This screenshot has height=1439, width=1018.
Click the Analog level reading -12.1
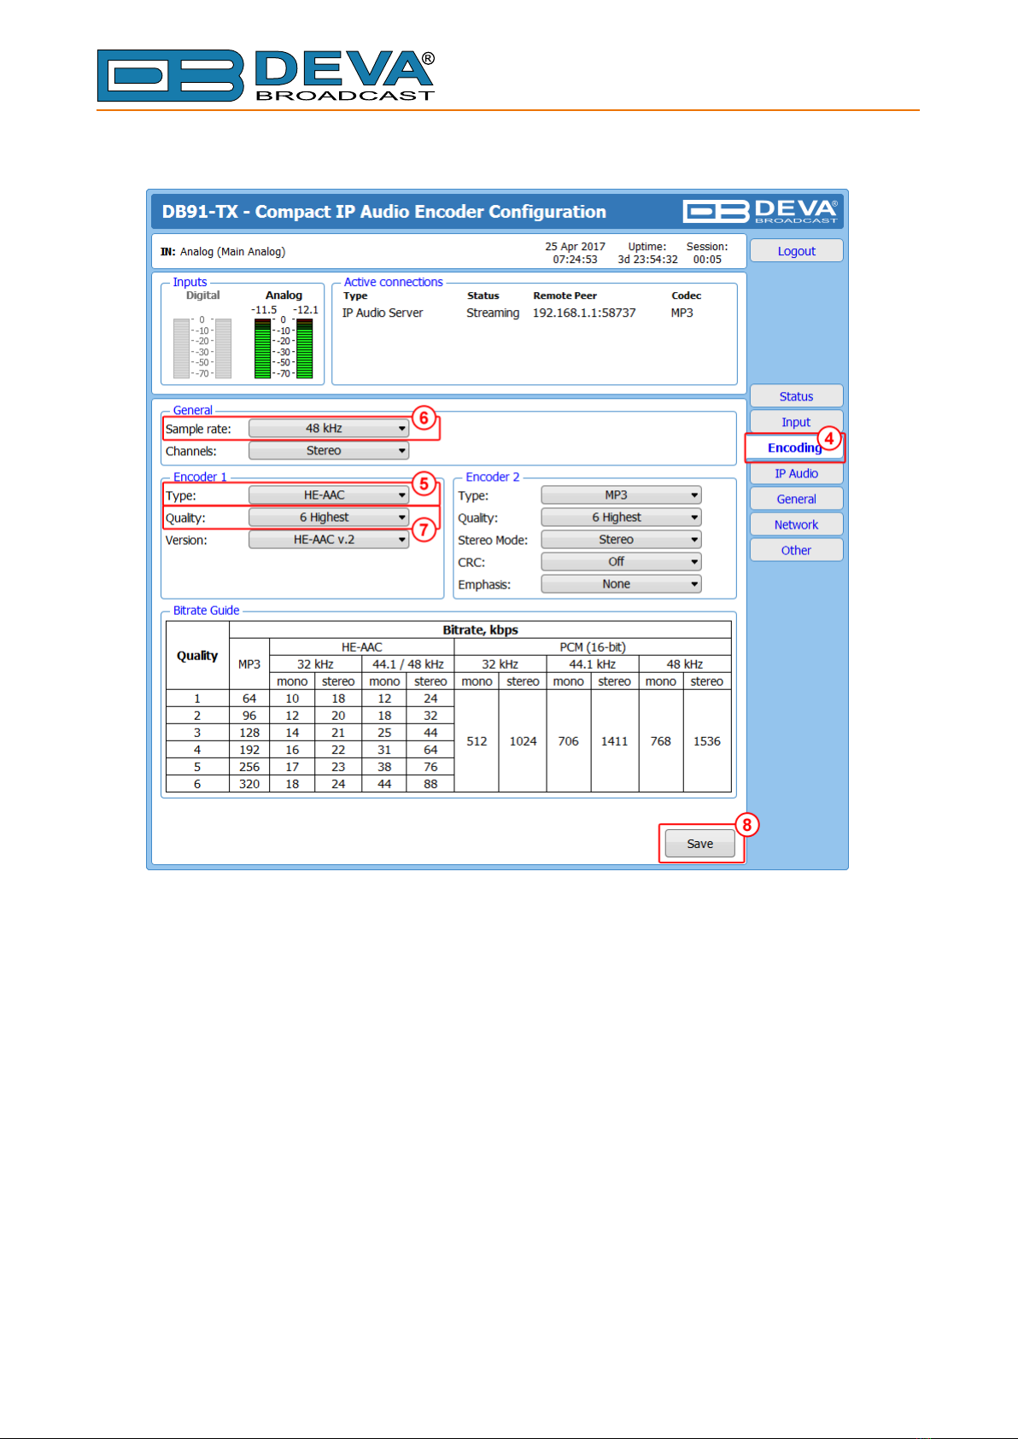pyautogui.click(x=305, y=310)
